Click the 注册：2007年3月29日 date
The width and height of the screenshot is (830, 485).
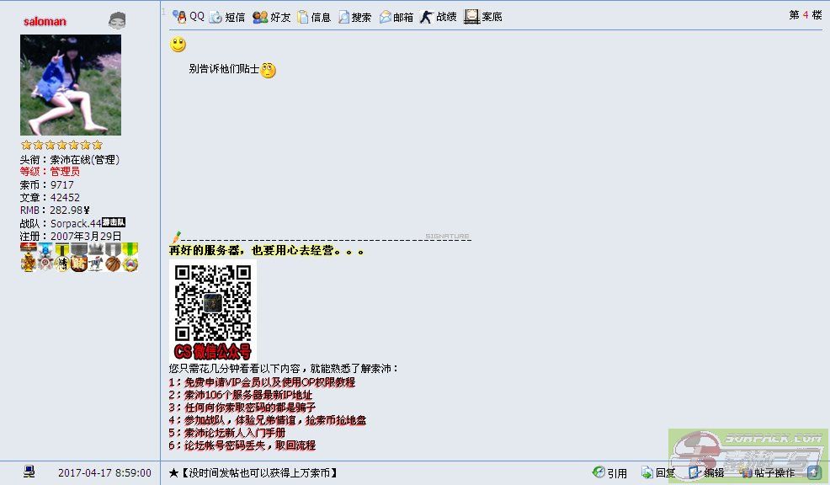71,236
